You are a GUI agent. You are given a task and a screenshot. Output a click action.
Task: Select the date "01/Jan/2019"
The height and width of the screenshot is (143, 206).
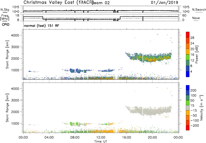165,3
